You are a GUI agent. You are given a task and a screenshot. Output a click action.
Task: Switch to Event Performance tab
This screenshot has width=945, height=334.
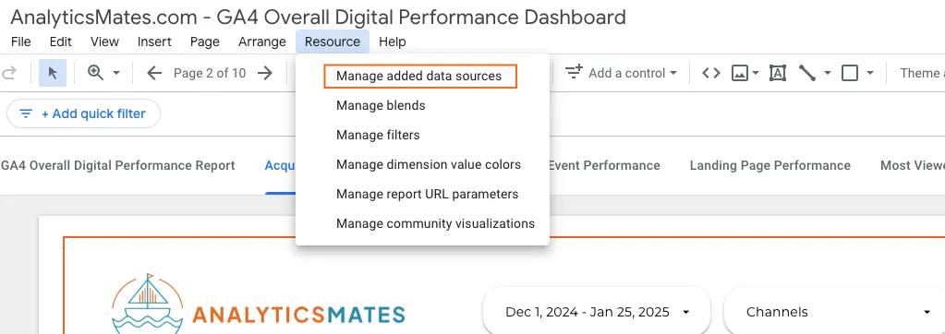[604, 165]
